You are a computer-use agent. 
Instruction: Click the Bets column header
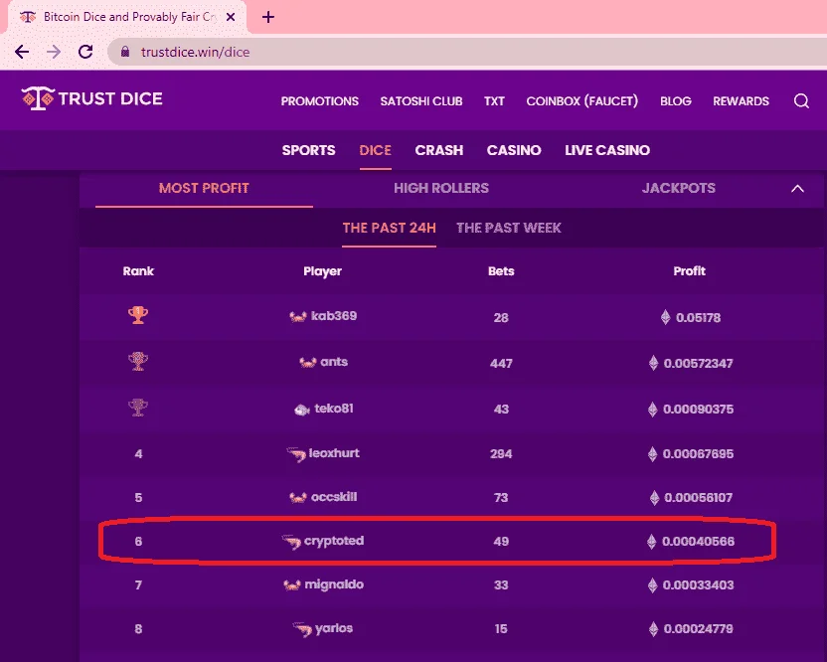click(501, 271)
